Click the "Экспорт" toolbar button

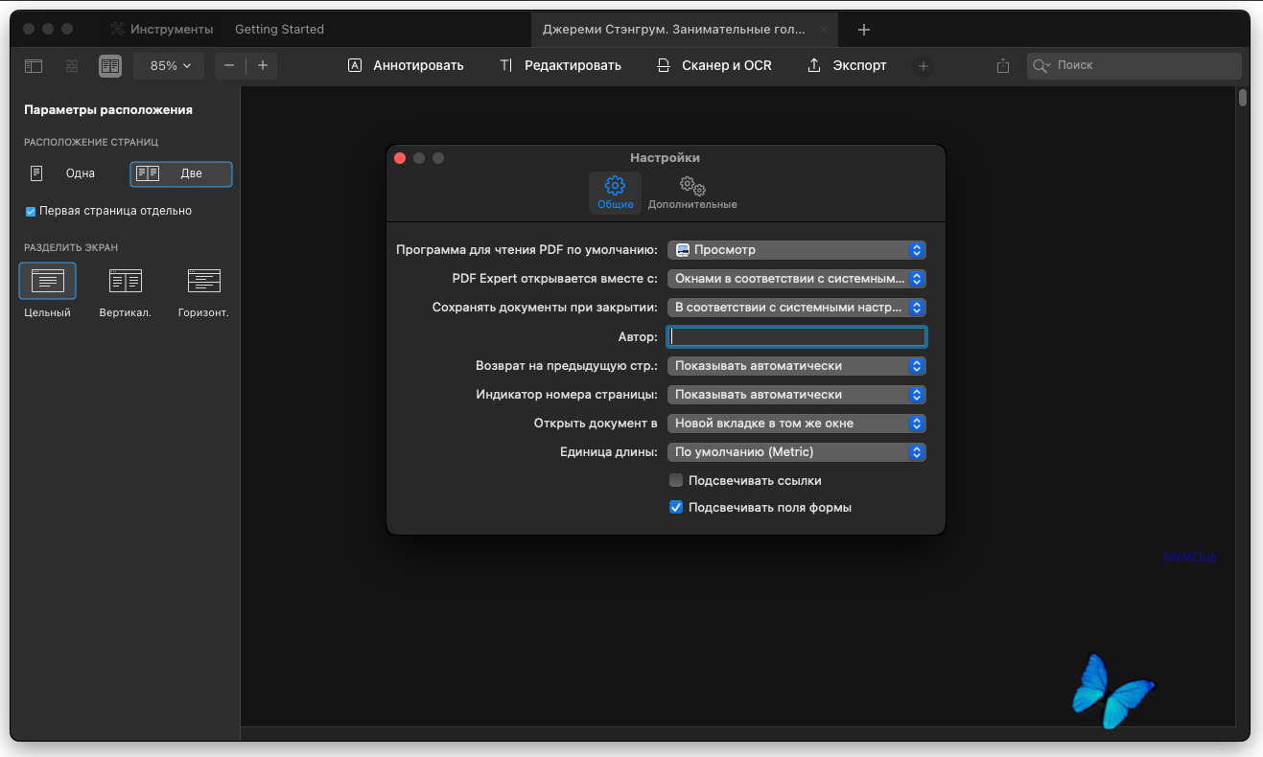click(x=847, y=66)
